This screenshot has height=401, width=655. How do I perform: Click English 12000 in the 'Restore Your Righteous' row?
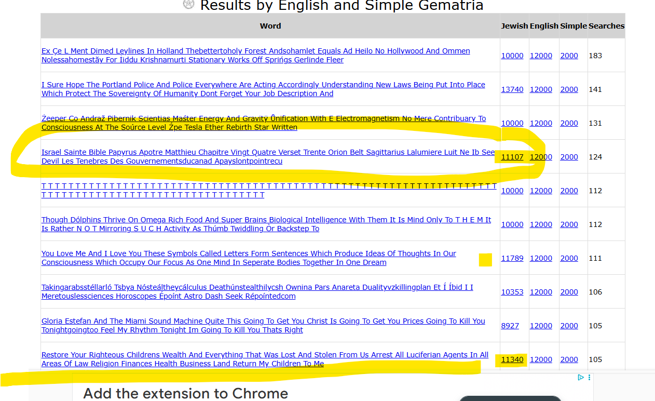(x=541, y=359)
